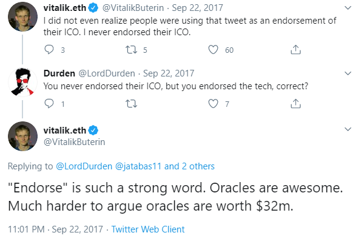Open Durden's avatar image
Viewport: 361px width, 244px height.
click(22, 82)
